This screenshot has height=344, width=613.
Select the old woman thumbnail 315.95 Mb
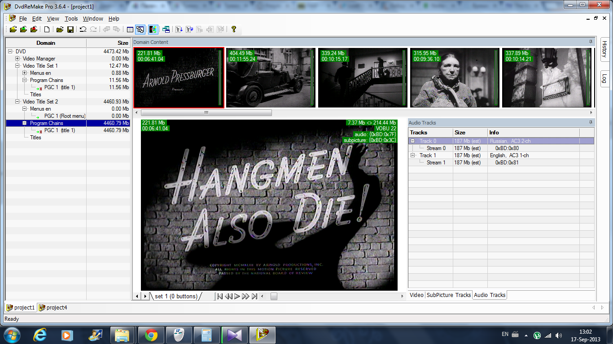455,78
